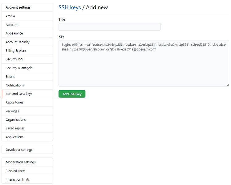Go to Emails settings
Viewport: 231px width, 185px height.
pos(27,76)
